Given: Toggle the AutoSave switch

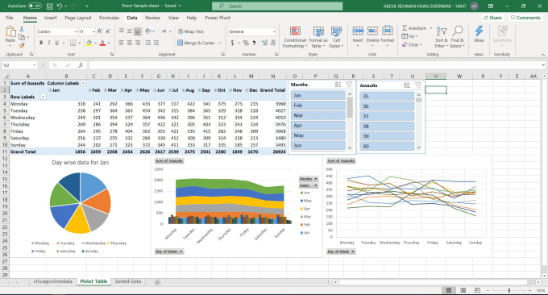Looking at the screenshot, I should [x=35, y=6].
